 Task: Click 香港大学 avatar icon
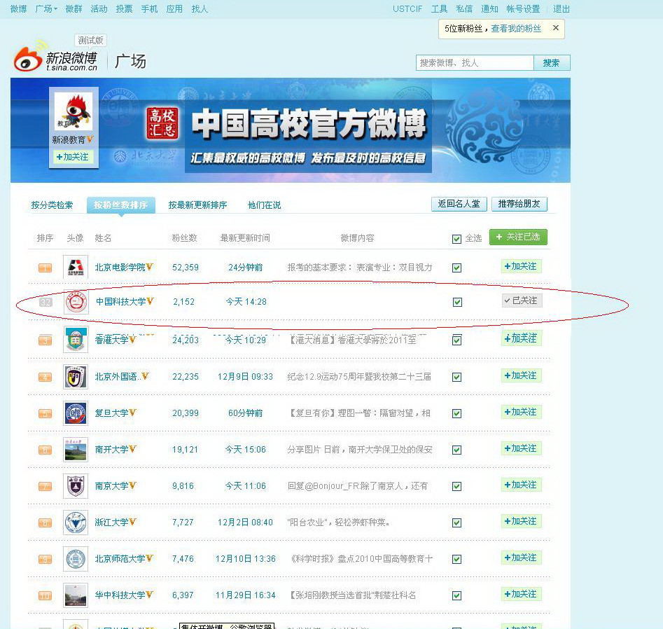coord(76,340)
